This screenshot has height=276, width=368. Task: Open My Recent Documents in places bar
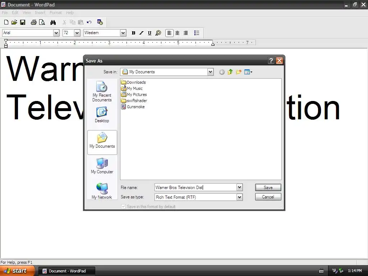[102, 91]
